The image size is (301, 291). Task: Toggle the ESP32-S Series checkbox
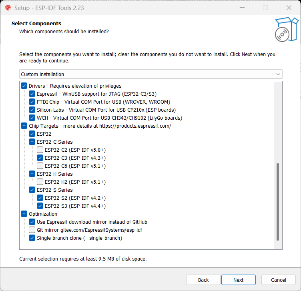pos(32,190)
